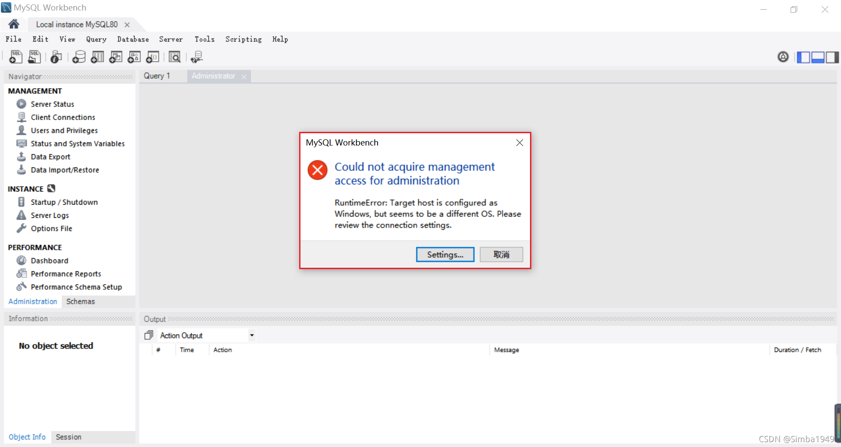Open the Edit menu
This screenshot has width=841, height=447.
pos(40,39)
